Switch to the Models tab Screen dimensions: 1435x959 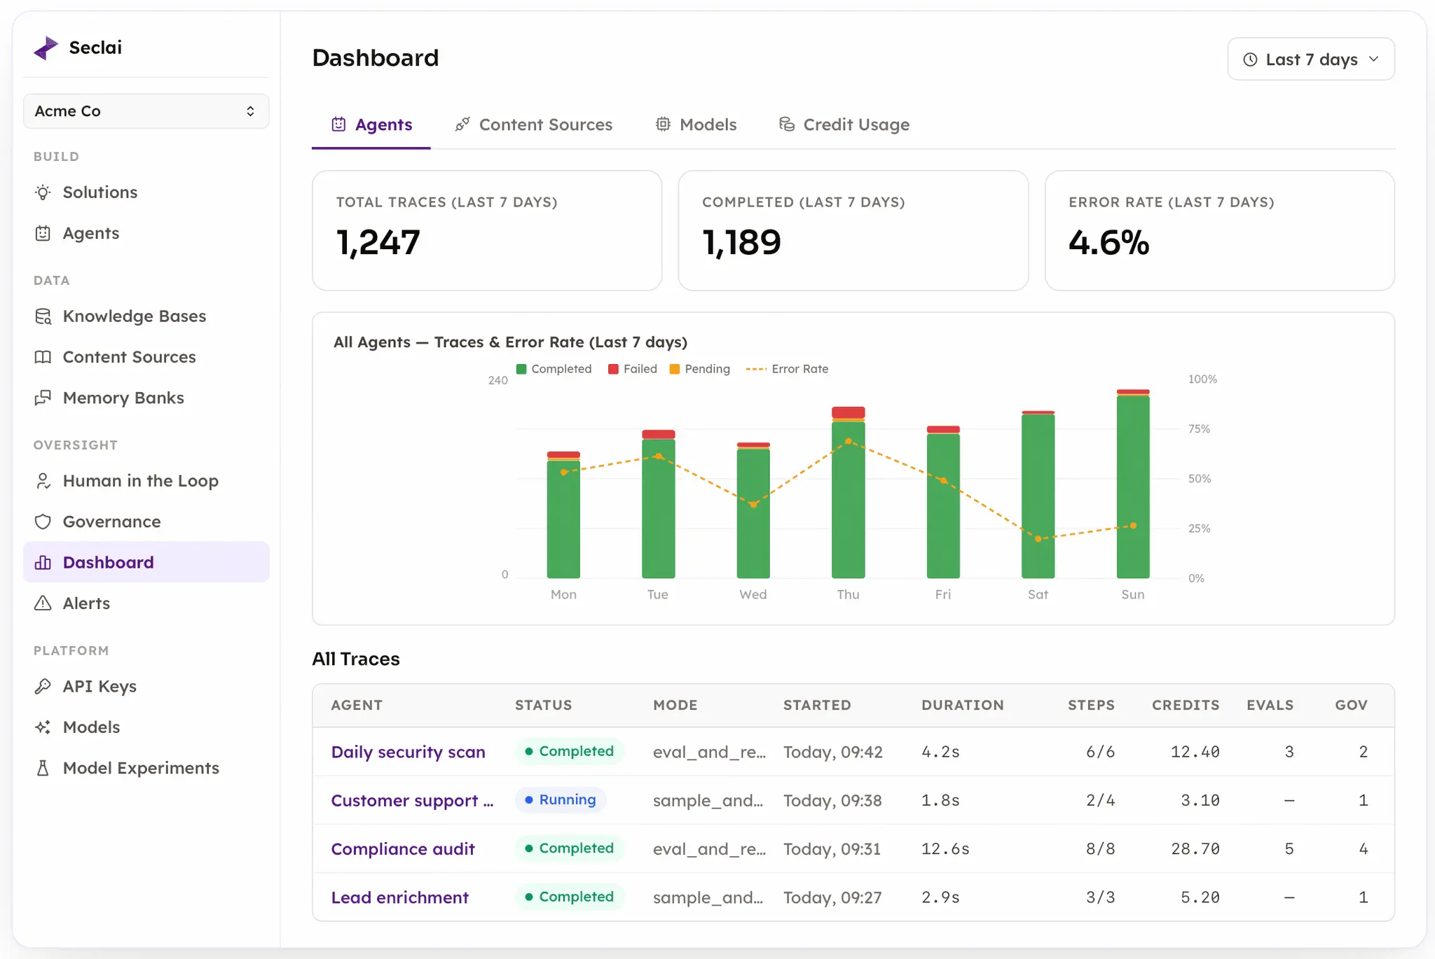pyautogui.click(x=696, y=125)
